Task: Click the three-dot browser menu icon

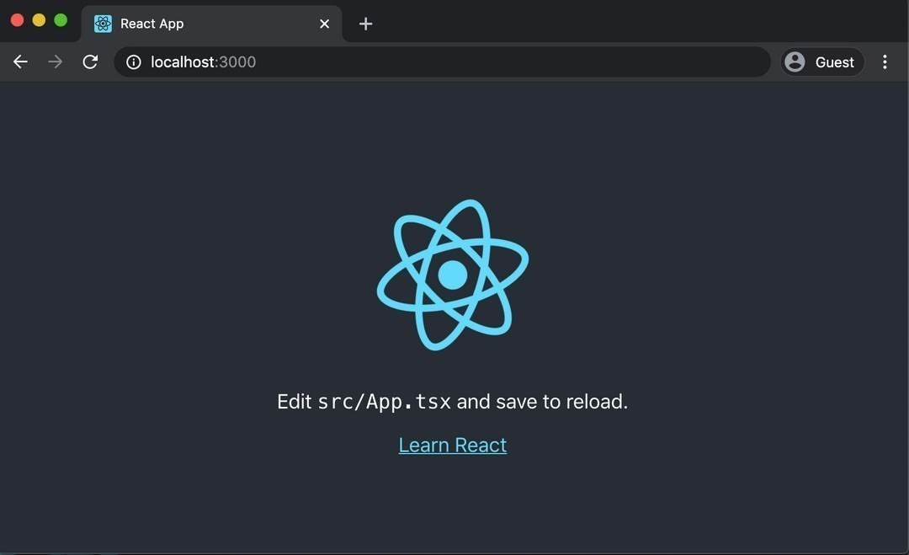Action: pyautogui.click(x=885, y=61)
